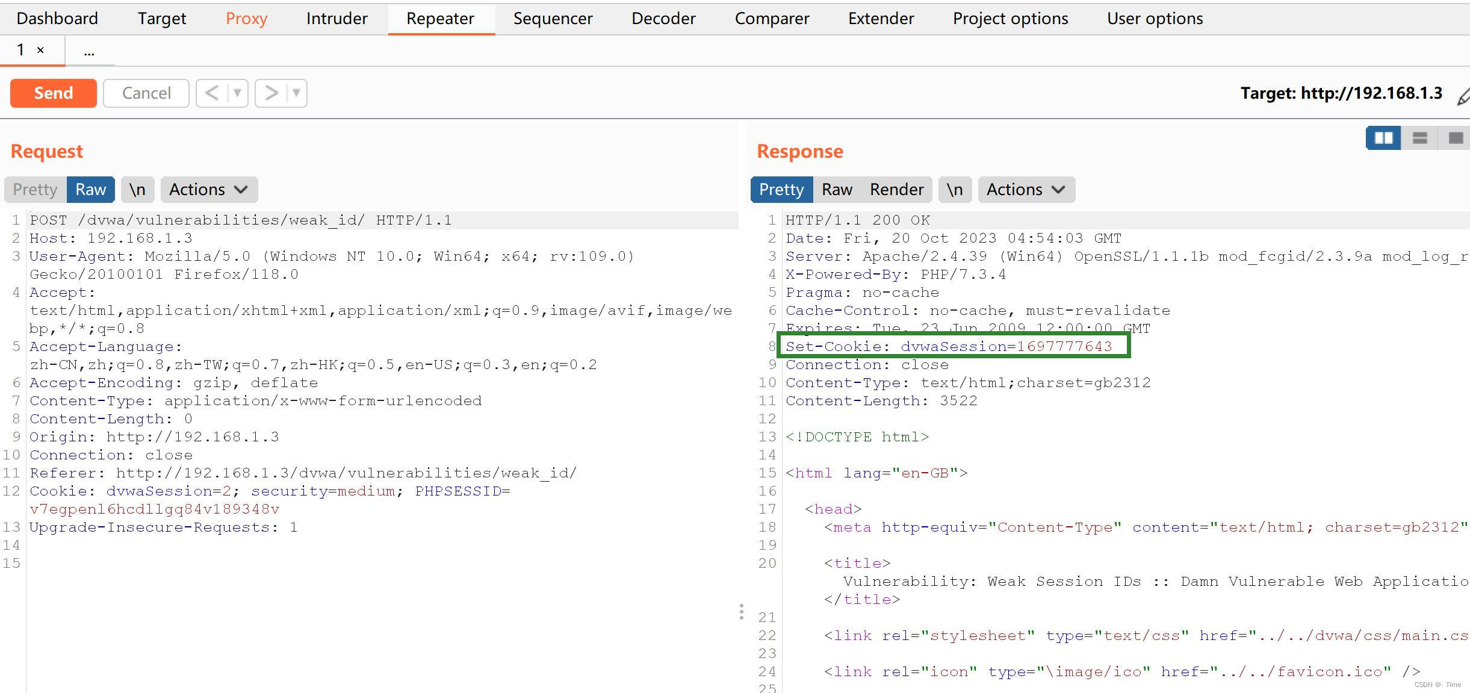Open request Actions dropdown

208,190
